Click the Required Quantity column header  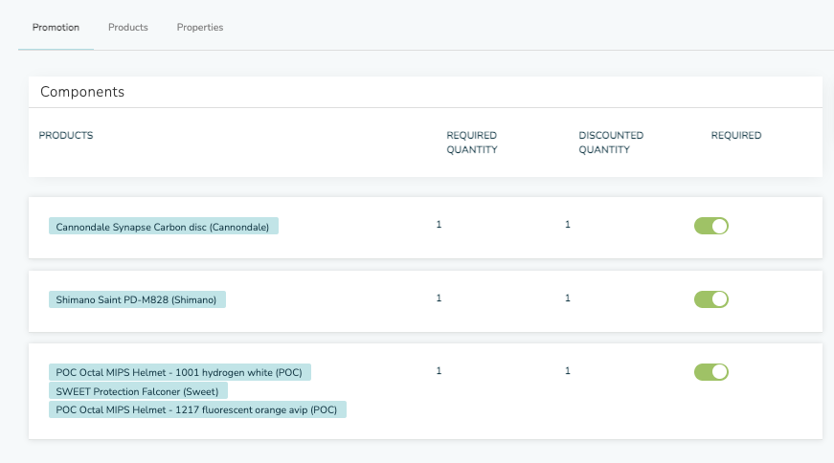click(x=471, y=143)
